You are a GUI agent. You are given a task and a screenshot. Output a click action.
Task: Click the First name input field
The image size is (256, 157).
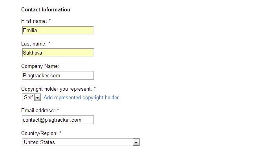58,31
